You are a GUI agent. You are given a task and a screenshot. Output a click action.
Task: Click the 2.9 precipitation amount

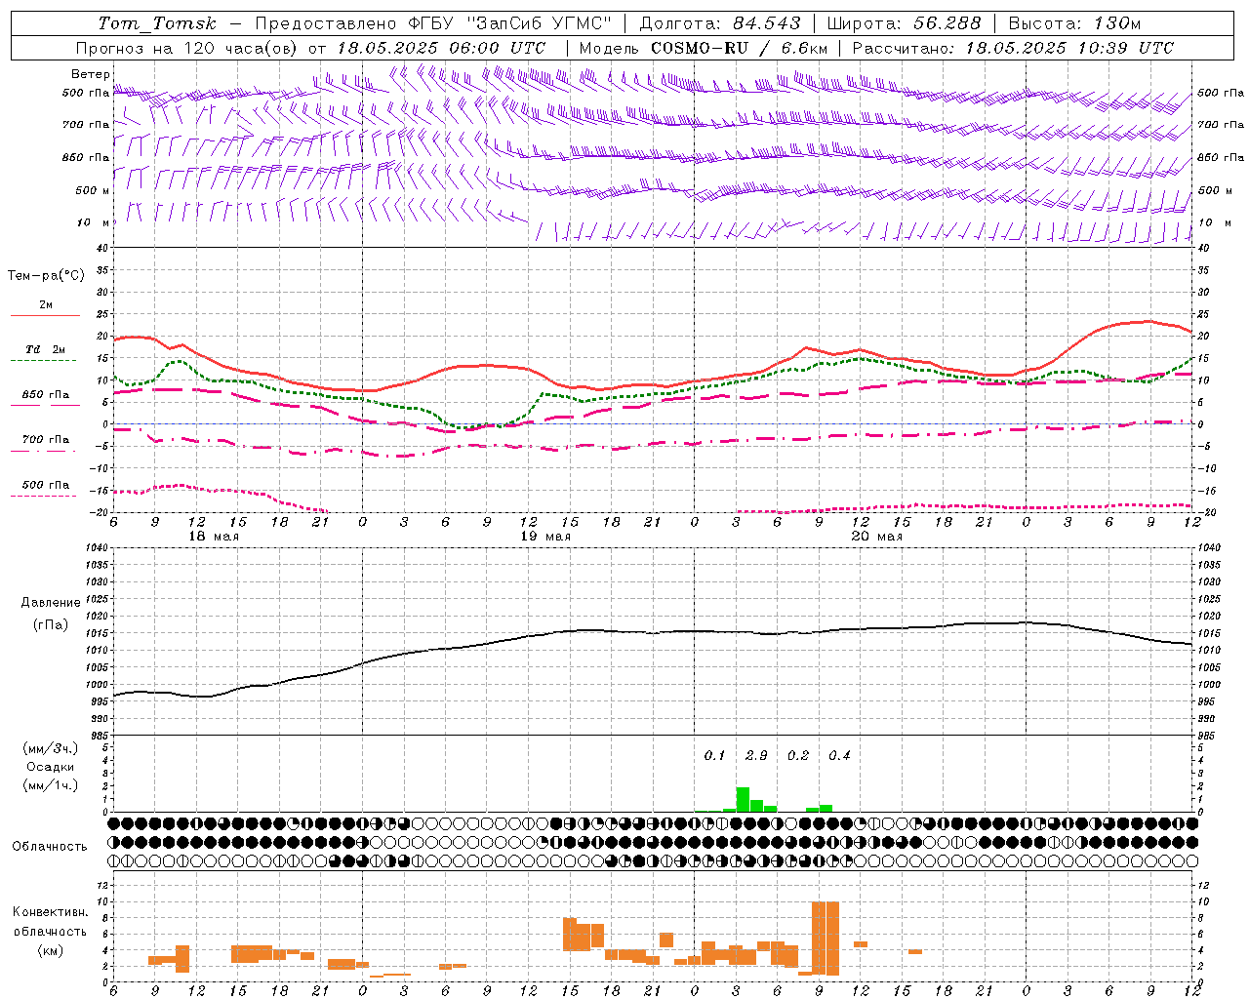pyautogui.click(x=756, y=755)
